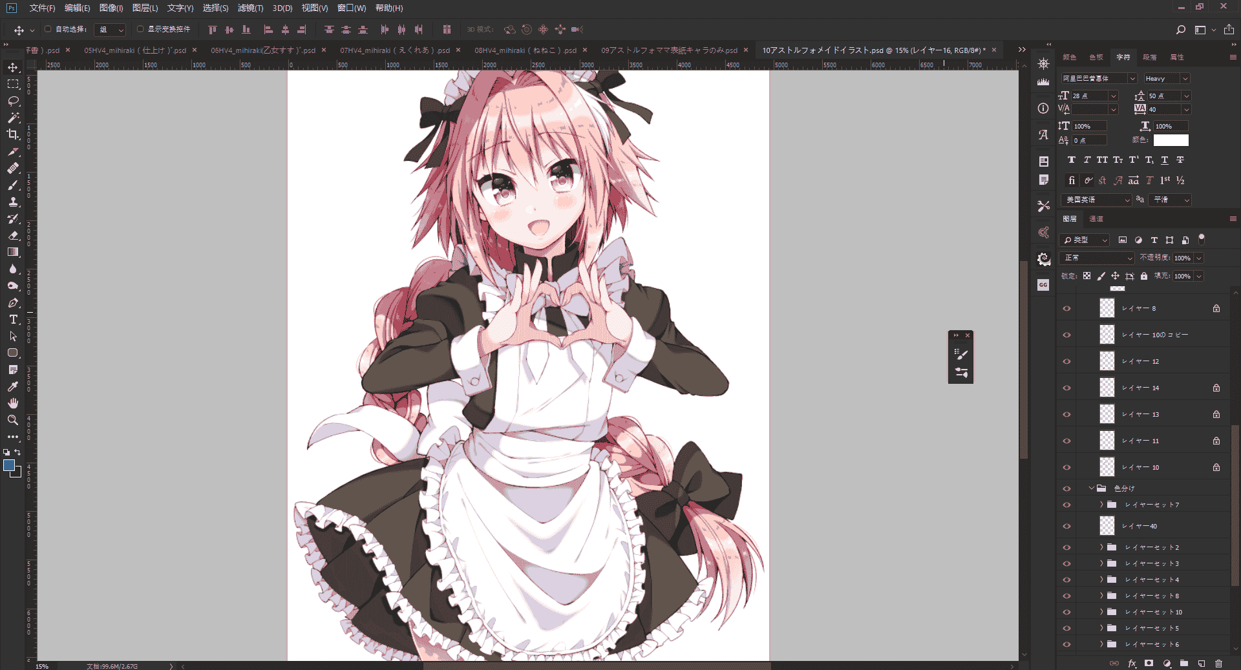Hide layer レイヤー 12
The height and width of the screenshot is (670, 1241).
(1066, 361)
